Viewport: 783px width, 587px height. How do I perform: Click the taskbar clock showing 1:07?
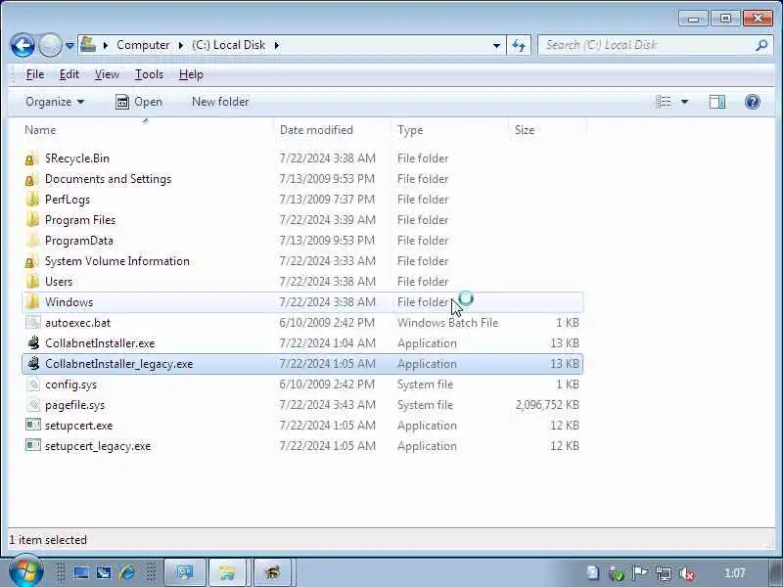click(x=735, y=573)
